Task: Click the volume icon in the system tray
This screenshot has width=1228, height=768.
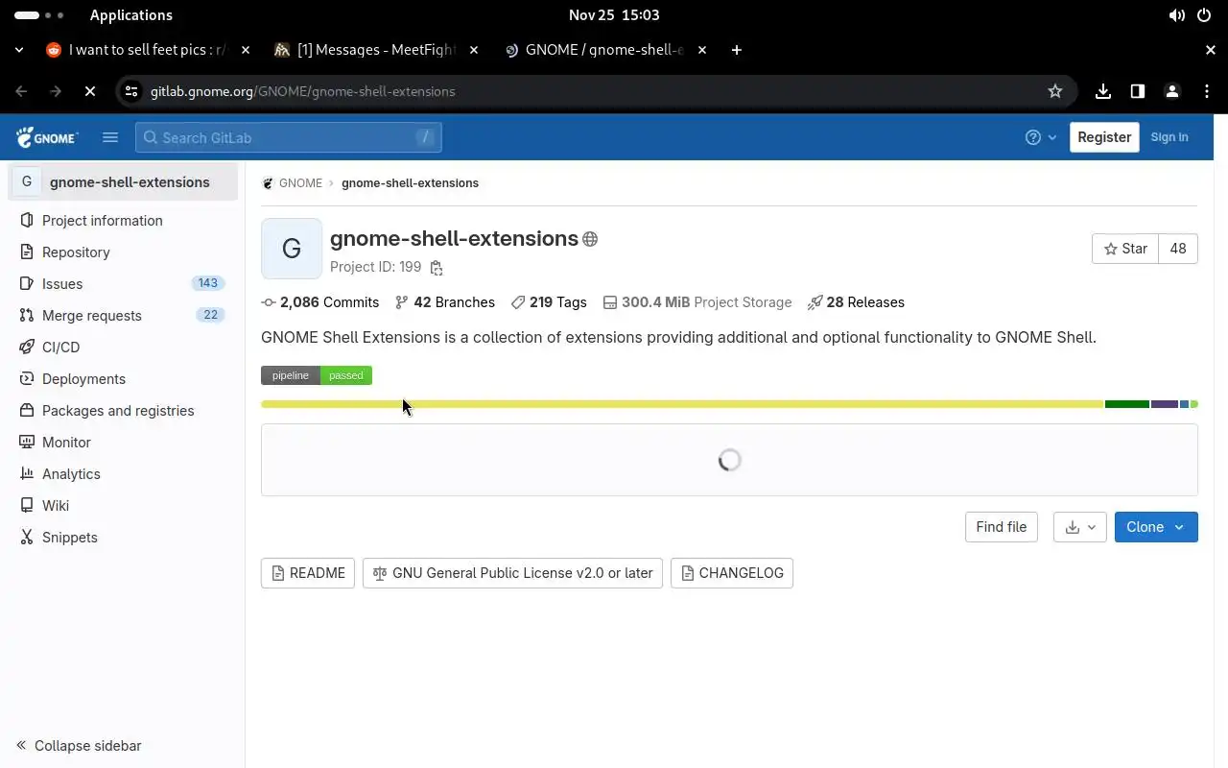Action: point(1177,15)
